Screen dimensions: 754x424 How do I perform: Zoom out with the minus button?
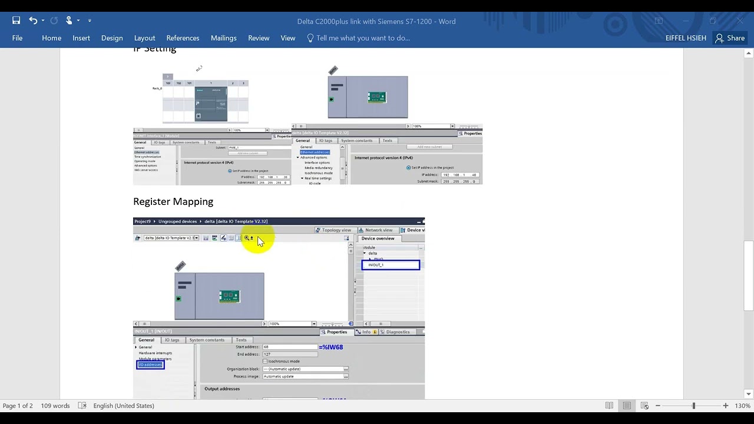[658, 406]
